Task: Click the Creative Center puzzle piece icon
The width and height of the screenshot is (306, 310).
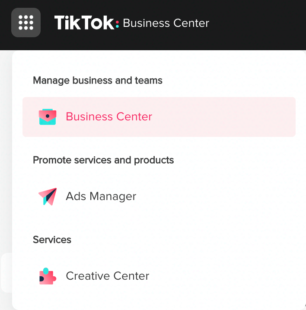Action: [x=48, y=276]
